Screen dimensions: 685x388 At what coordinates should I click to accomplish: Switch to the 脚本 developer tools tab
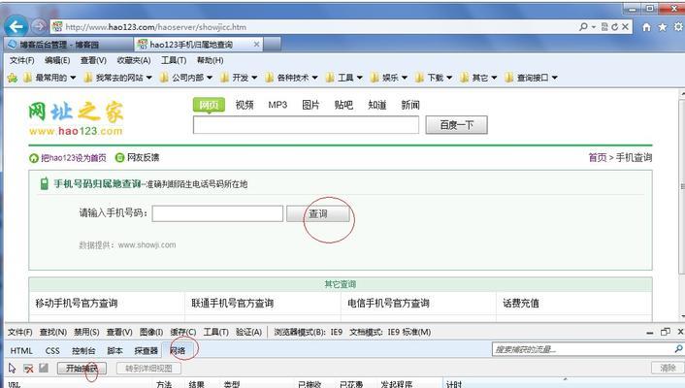pyautogui.click(x=114, y=351)
